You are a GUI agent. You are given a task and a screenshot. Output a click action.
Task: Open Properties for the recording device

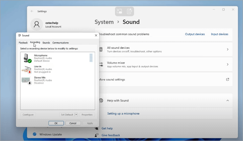click(x=87, y=115)
